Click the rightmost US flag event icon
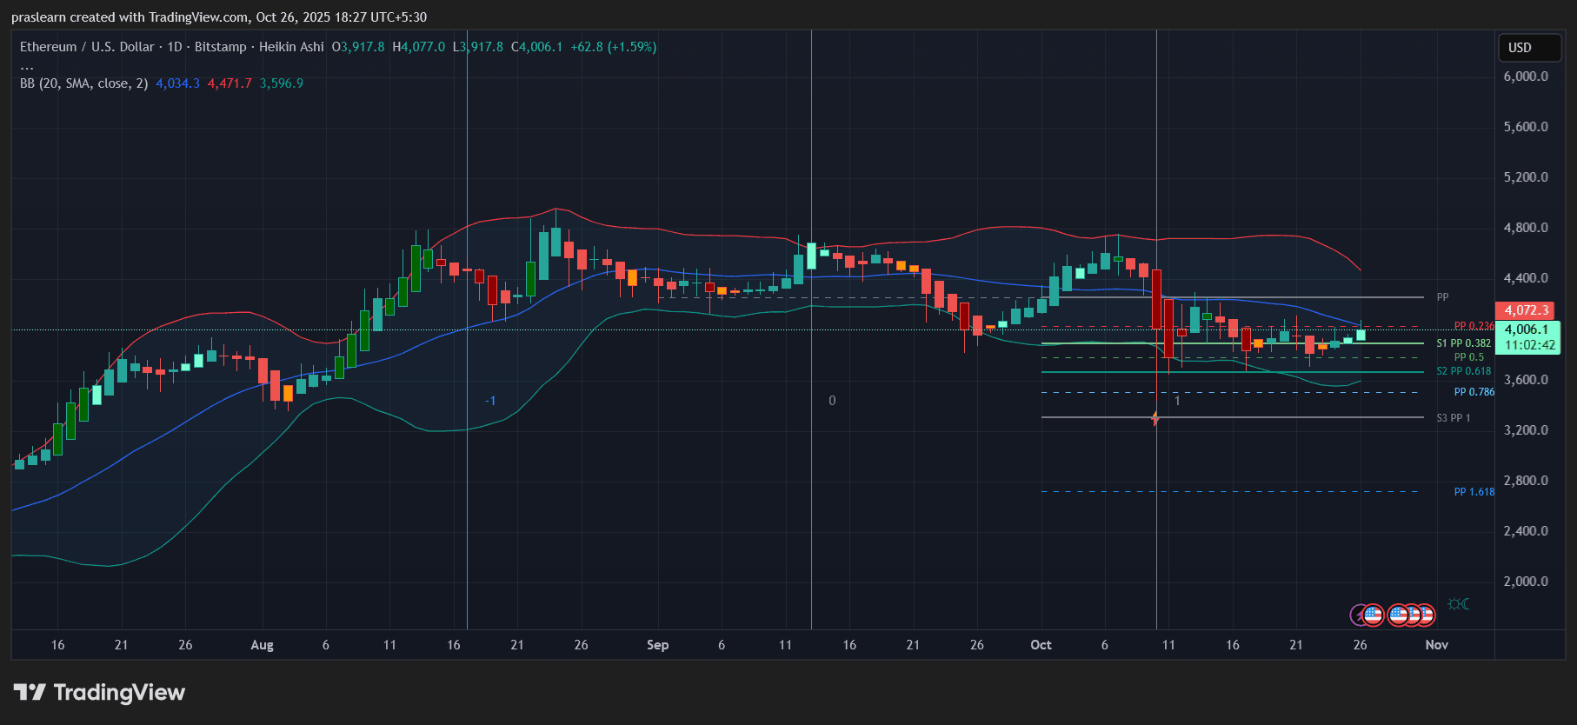This screenshot has height=725, width=1577. 1425,615
